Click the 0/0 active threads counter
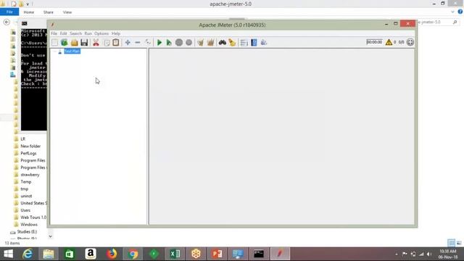The width and height of the screenshot is (464, 261). tap(401, 42)
